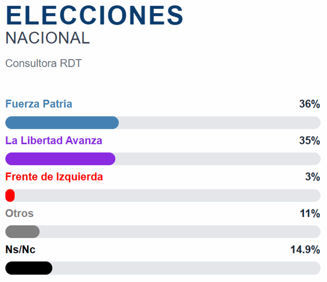Screen dimensions: 327x282
Task: Click the 36% value for Fuerza Patria
Action: point(309,104)
